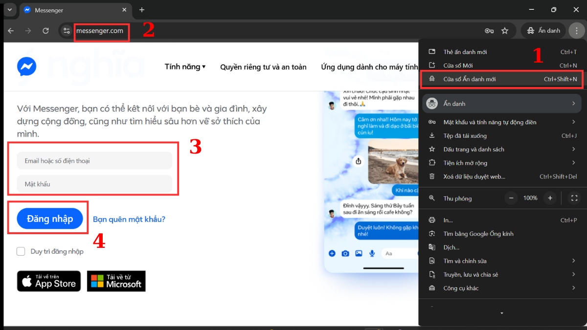Click the site information icon beside URL

click(67, 31)
